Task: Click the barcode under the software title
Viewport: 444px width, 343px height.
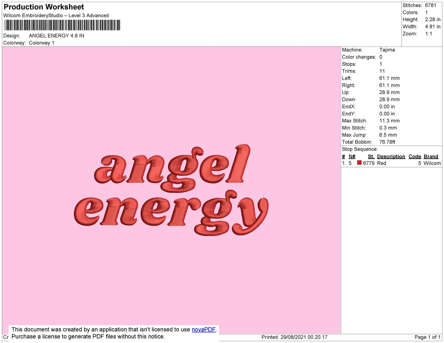Action: point(62,25)
